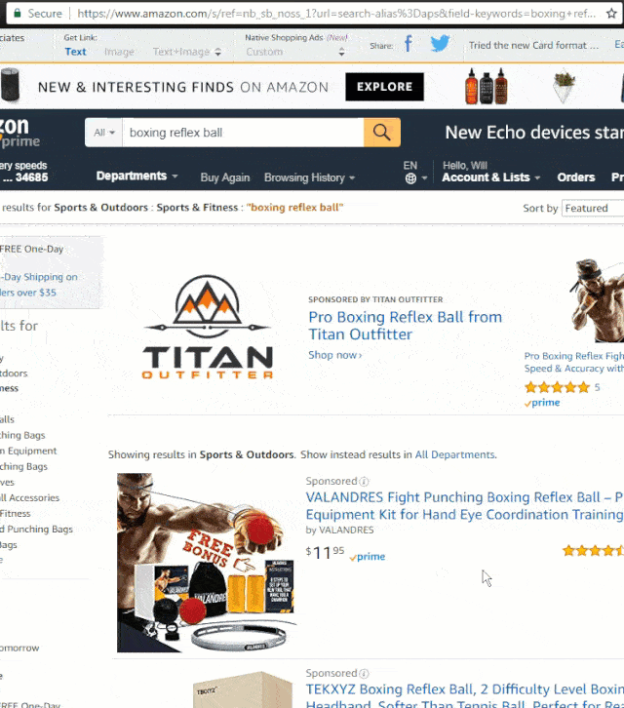Open the Account & Lists menu

point(490,177)
